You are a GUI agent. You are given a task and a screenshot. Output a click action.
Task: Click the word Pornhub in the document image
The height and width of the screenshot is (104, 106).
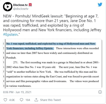tap(11, 58)
